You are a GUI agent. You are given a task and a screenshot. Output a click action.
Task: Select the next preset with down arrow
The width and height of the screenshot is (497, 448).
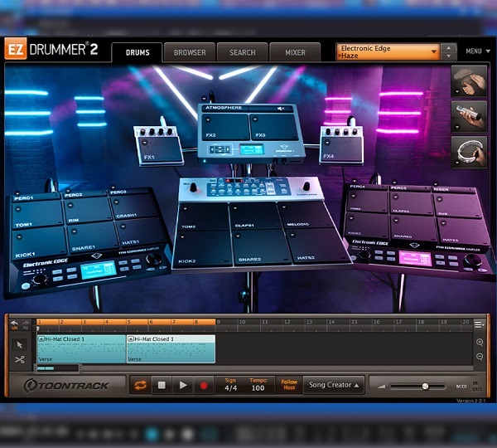448,56
